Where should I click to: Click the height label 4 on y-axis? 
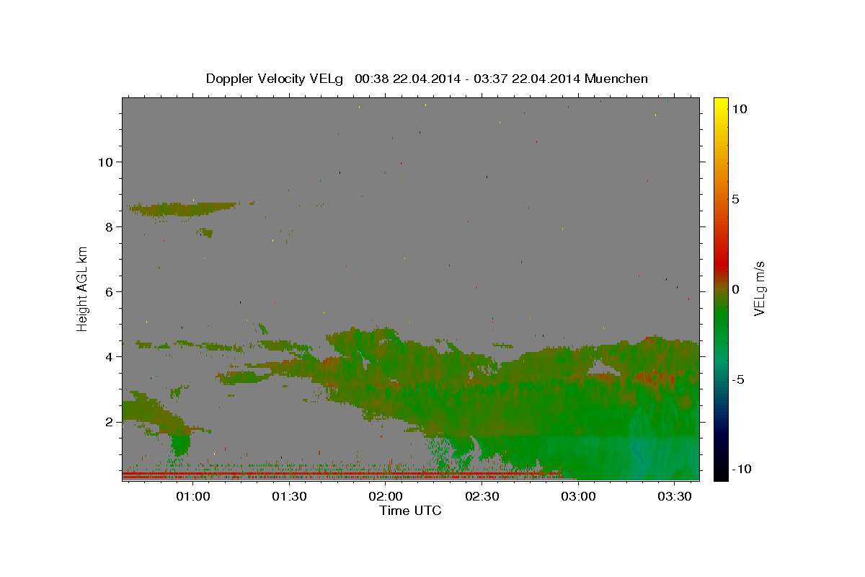tap(108, 356)
